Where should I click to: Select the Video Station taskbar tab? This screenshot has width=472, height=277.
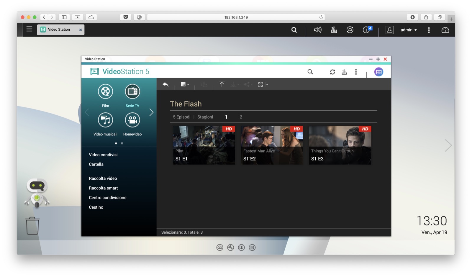[x=60, y=29]
